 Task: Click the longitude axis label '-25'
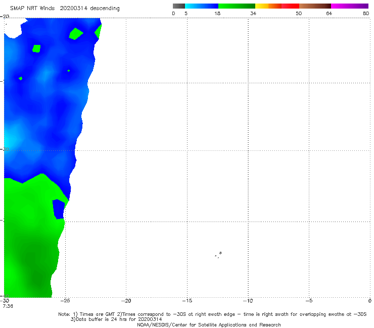pyautogui.click(x=65, y=301)
